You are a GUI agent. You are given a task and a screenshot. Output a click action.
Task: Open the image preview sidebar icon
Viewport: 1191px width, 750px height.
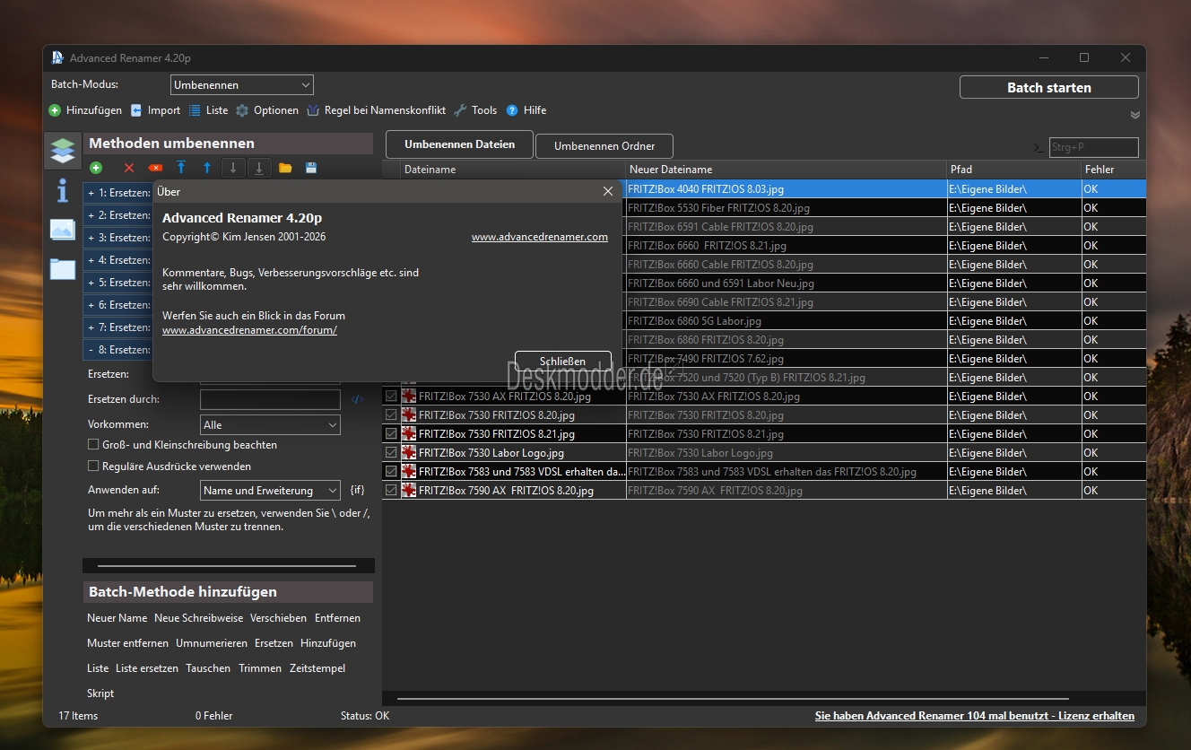click(63, 230)
